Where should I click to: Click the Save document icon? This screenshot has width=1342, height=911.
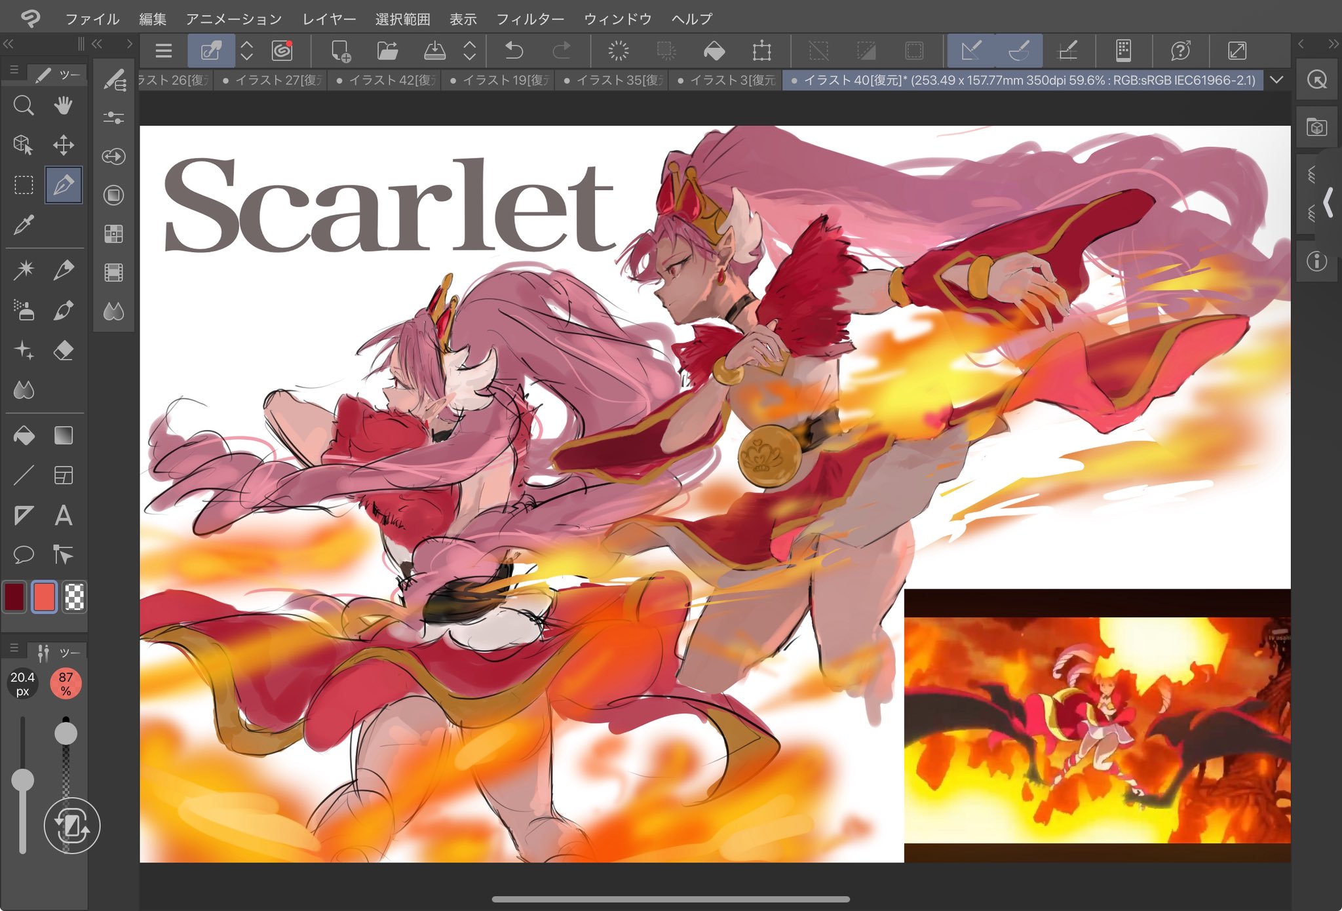tap(434, 50)
